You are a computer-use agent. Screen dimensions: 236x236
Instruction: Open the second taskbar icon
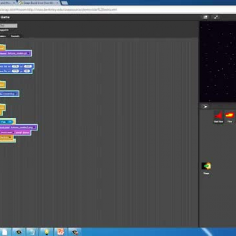[19, 232]
